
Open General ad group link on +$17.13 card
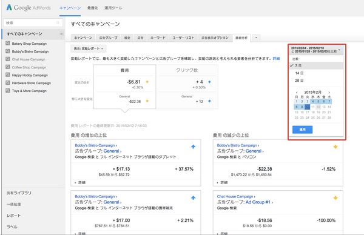pos(111,151)
